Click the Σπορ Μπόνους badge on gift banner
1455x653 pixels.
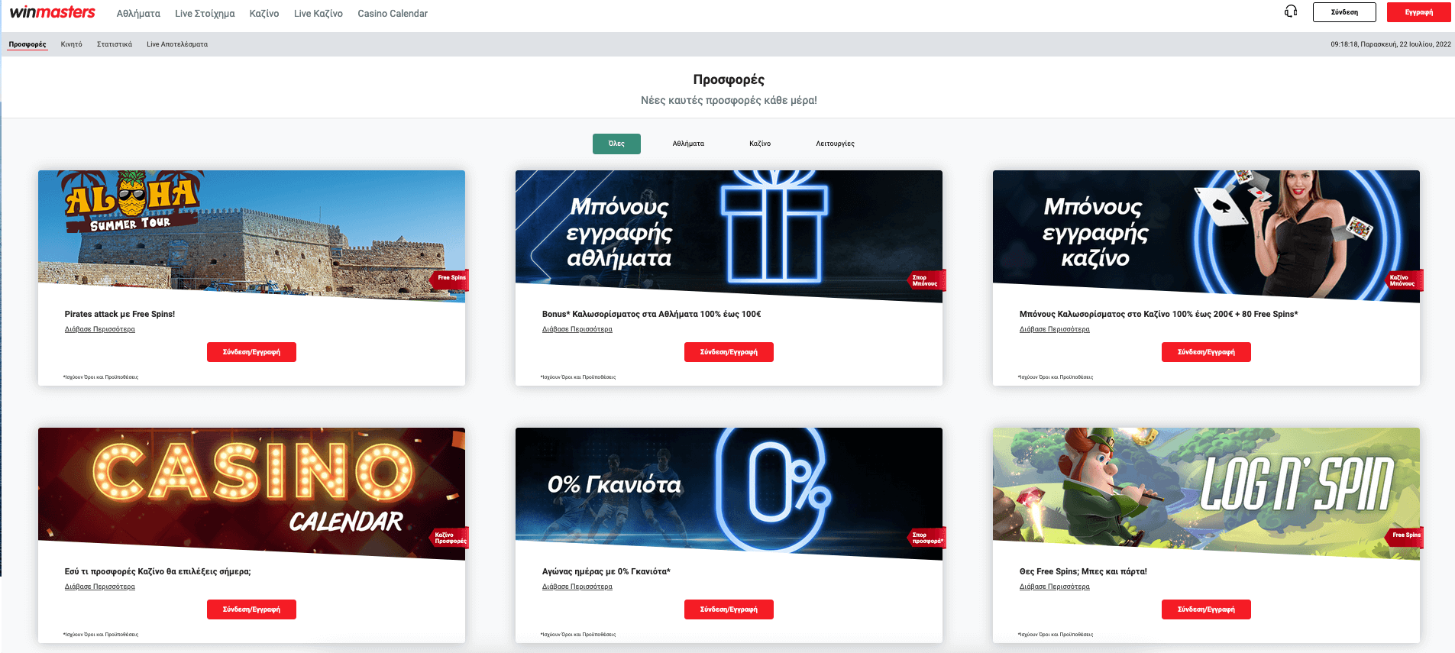click(926, 280)
